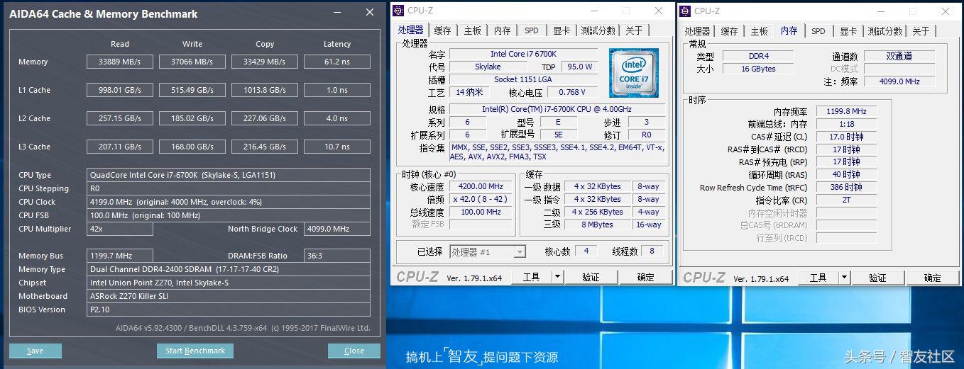Open 缓存 tab in right CPU-Z window
The image size is (964, 369).
pyautogui.click(x=729, y=31)
